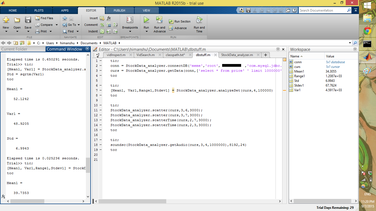Viewport: 376px width, 211px height.
Task: Click the Run Section button
Action: 179,21
